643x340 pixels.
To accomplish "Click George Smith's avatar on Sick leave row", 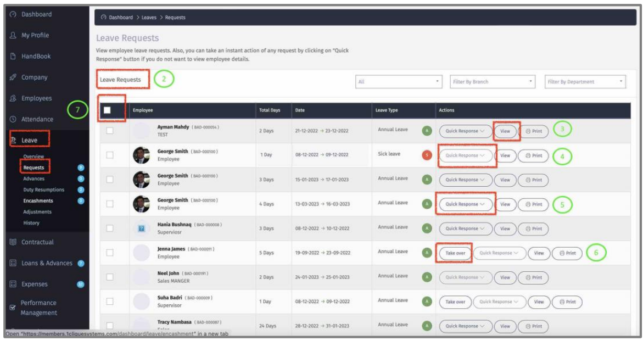I will (142, 155).
